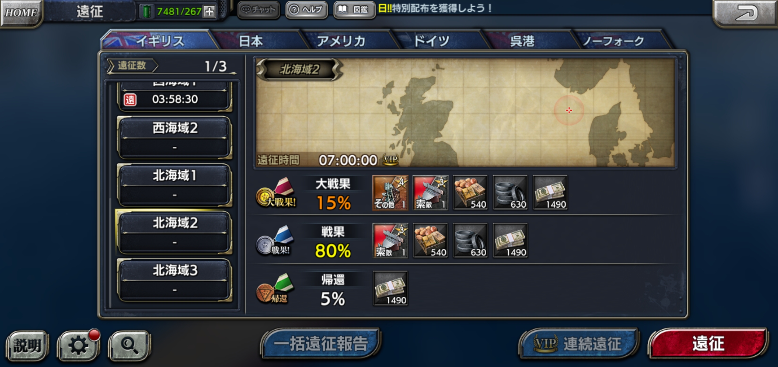Select 西海域2 expedition from the list
Screen dimensions: 778x367
174,138
